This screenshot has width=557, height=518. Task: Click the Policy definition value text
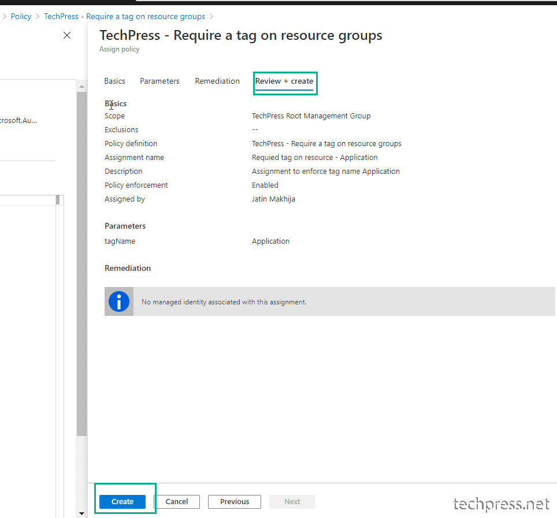click(326, 143)
